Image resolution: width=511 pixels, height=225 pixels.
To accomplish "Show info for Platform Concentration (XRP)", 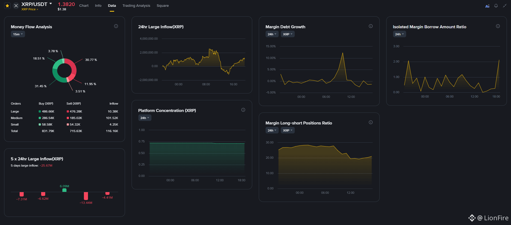I will coord(243,110).
